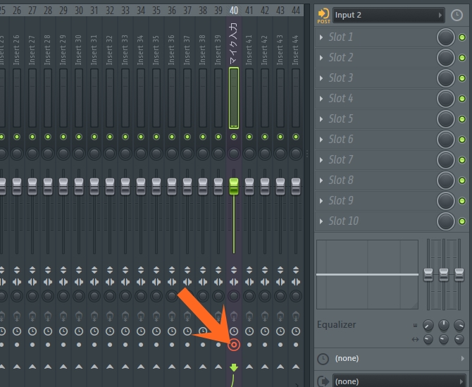
Task: Swap stereo channels on mixer track 40
Action: point(234,282)
